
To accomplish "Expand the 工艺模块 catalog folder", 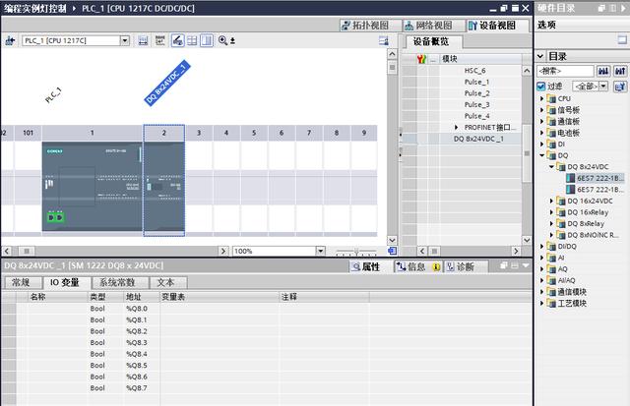I will 541,304.
